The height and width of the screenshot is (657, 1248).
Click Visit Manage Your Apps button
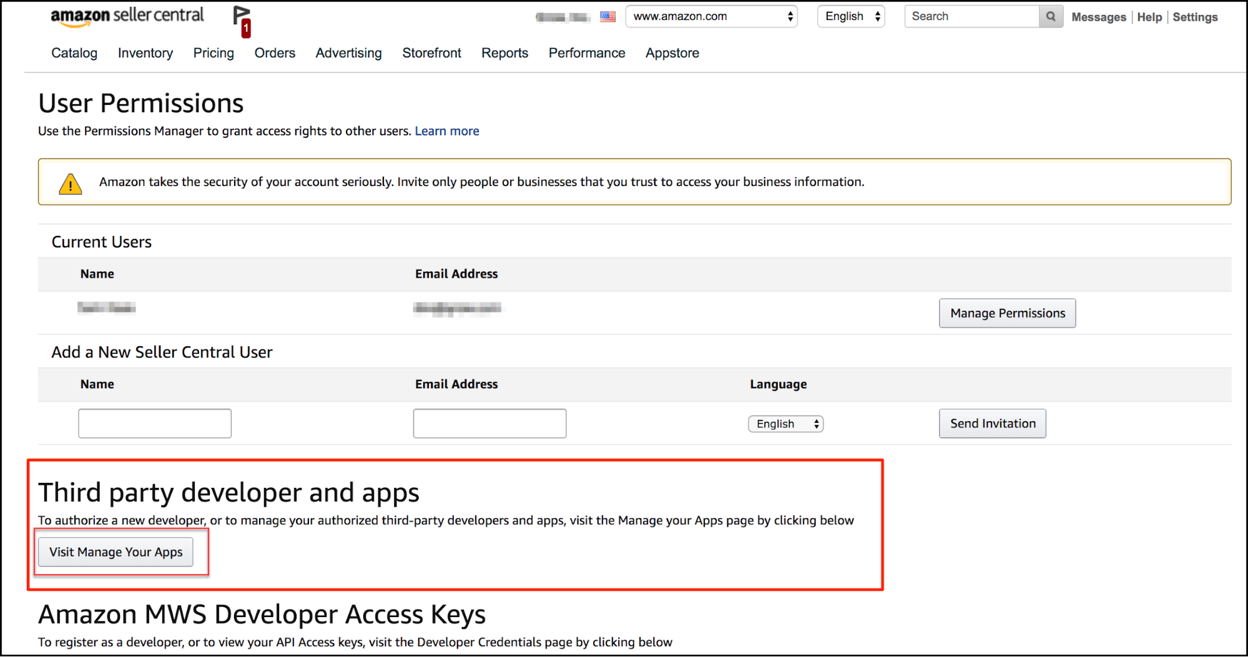(116, 552)
